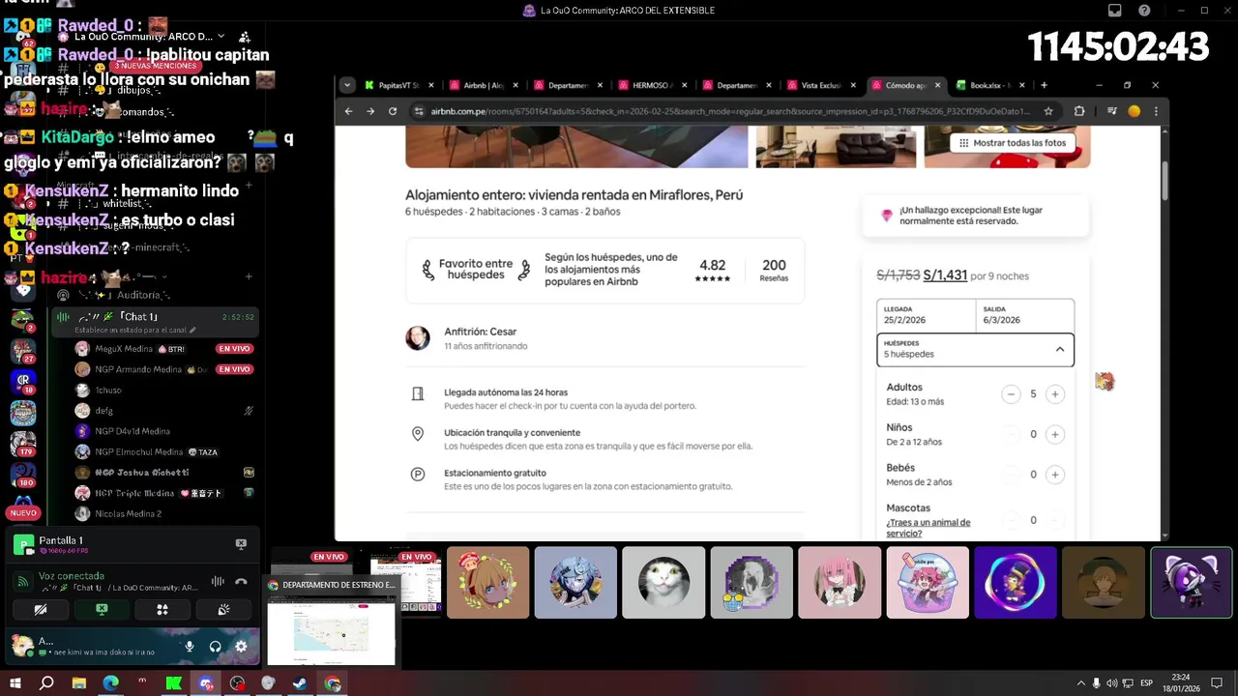Screen dimensions: 1238x696
Task: Open the Llegada date 25/2/2026 field
Action: 926,315
